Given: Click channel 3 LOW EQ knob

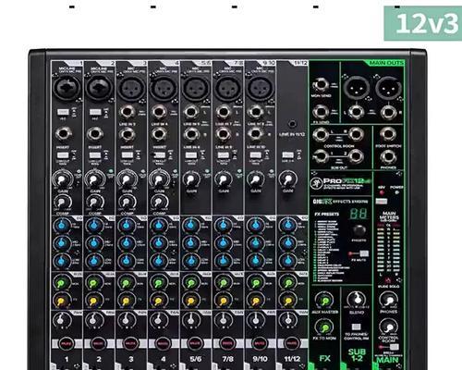Looking at the screenshot, I should [127, 262].
